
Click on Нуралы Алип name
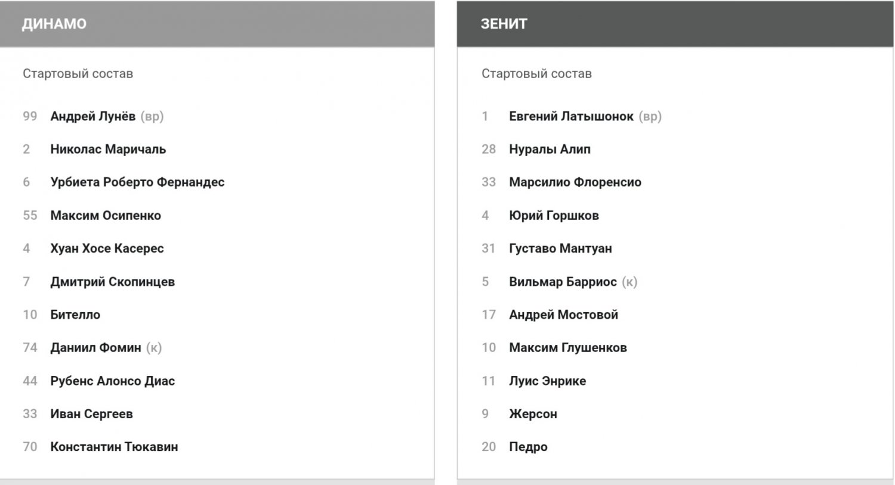(x=550, y=149)
